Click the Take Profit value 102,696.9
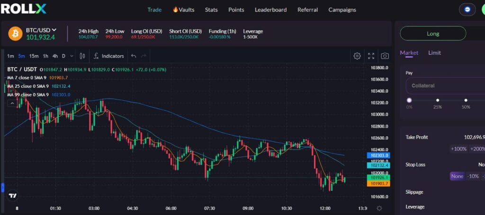 [475, 137]
